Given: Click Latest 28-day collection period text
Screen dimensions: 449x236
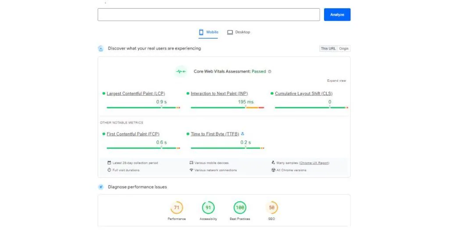Looking at the screenshot, I should [x=135, y=163].
